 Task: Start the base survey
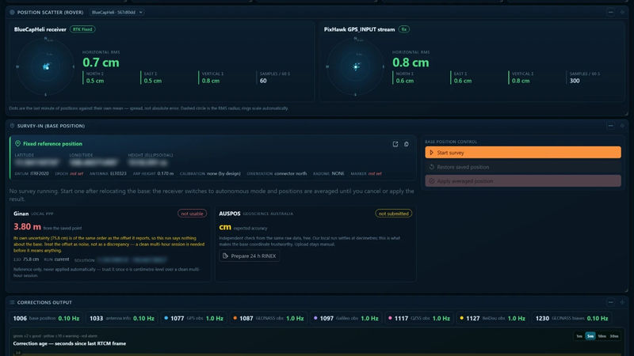[523, 153]
